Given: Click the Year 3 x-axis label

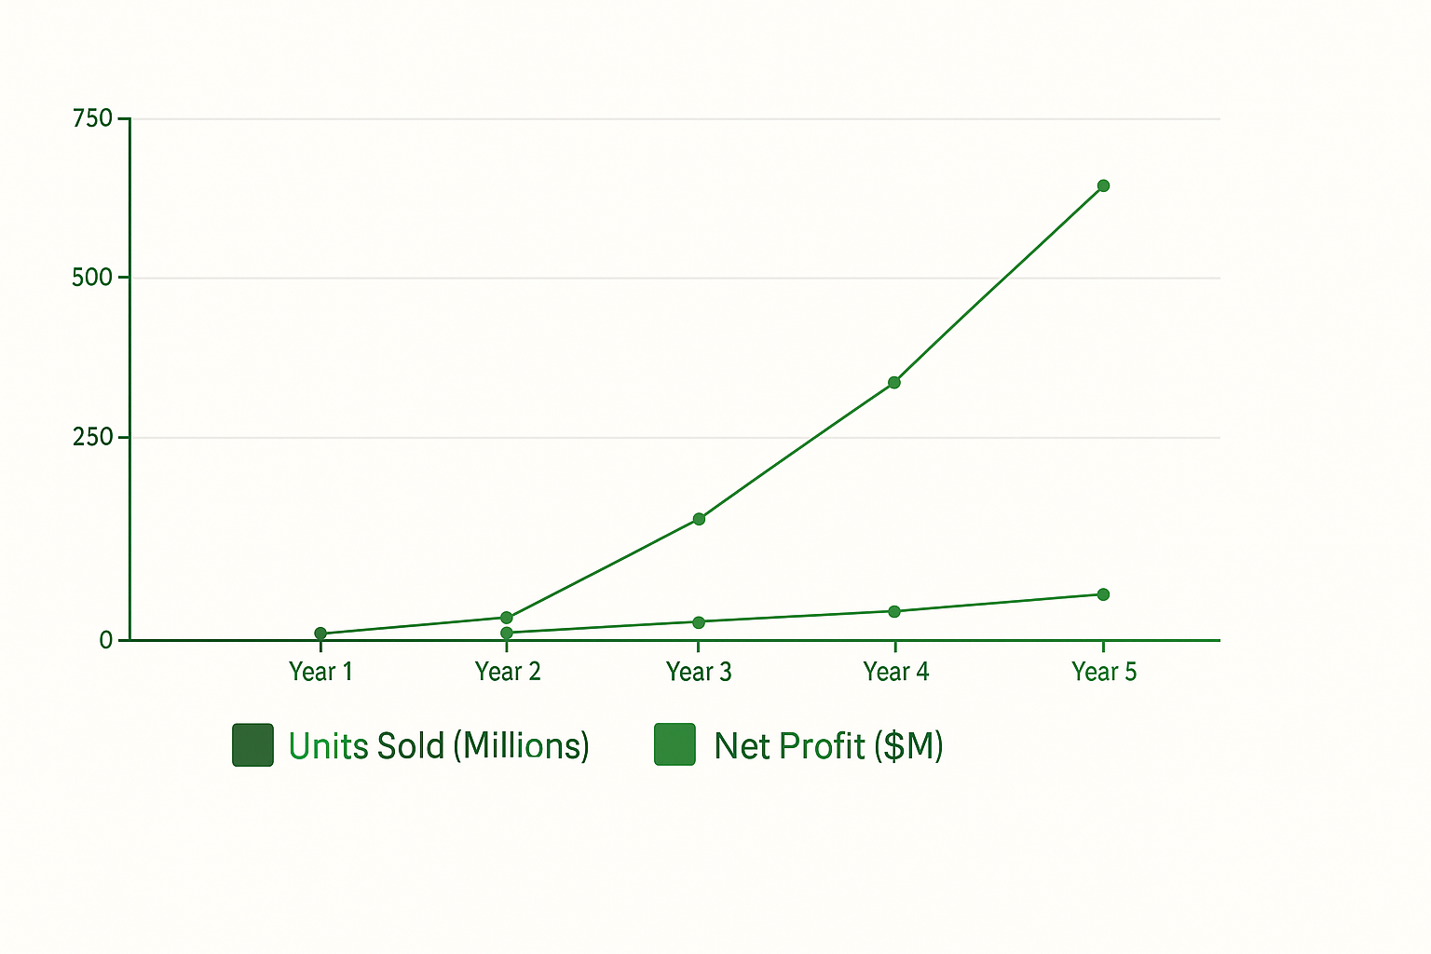Looking at the screenshot, I should tap(699, 672).
